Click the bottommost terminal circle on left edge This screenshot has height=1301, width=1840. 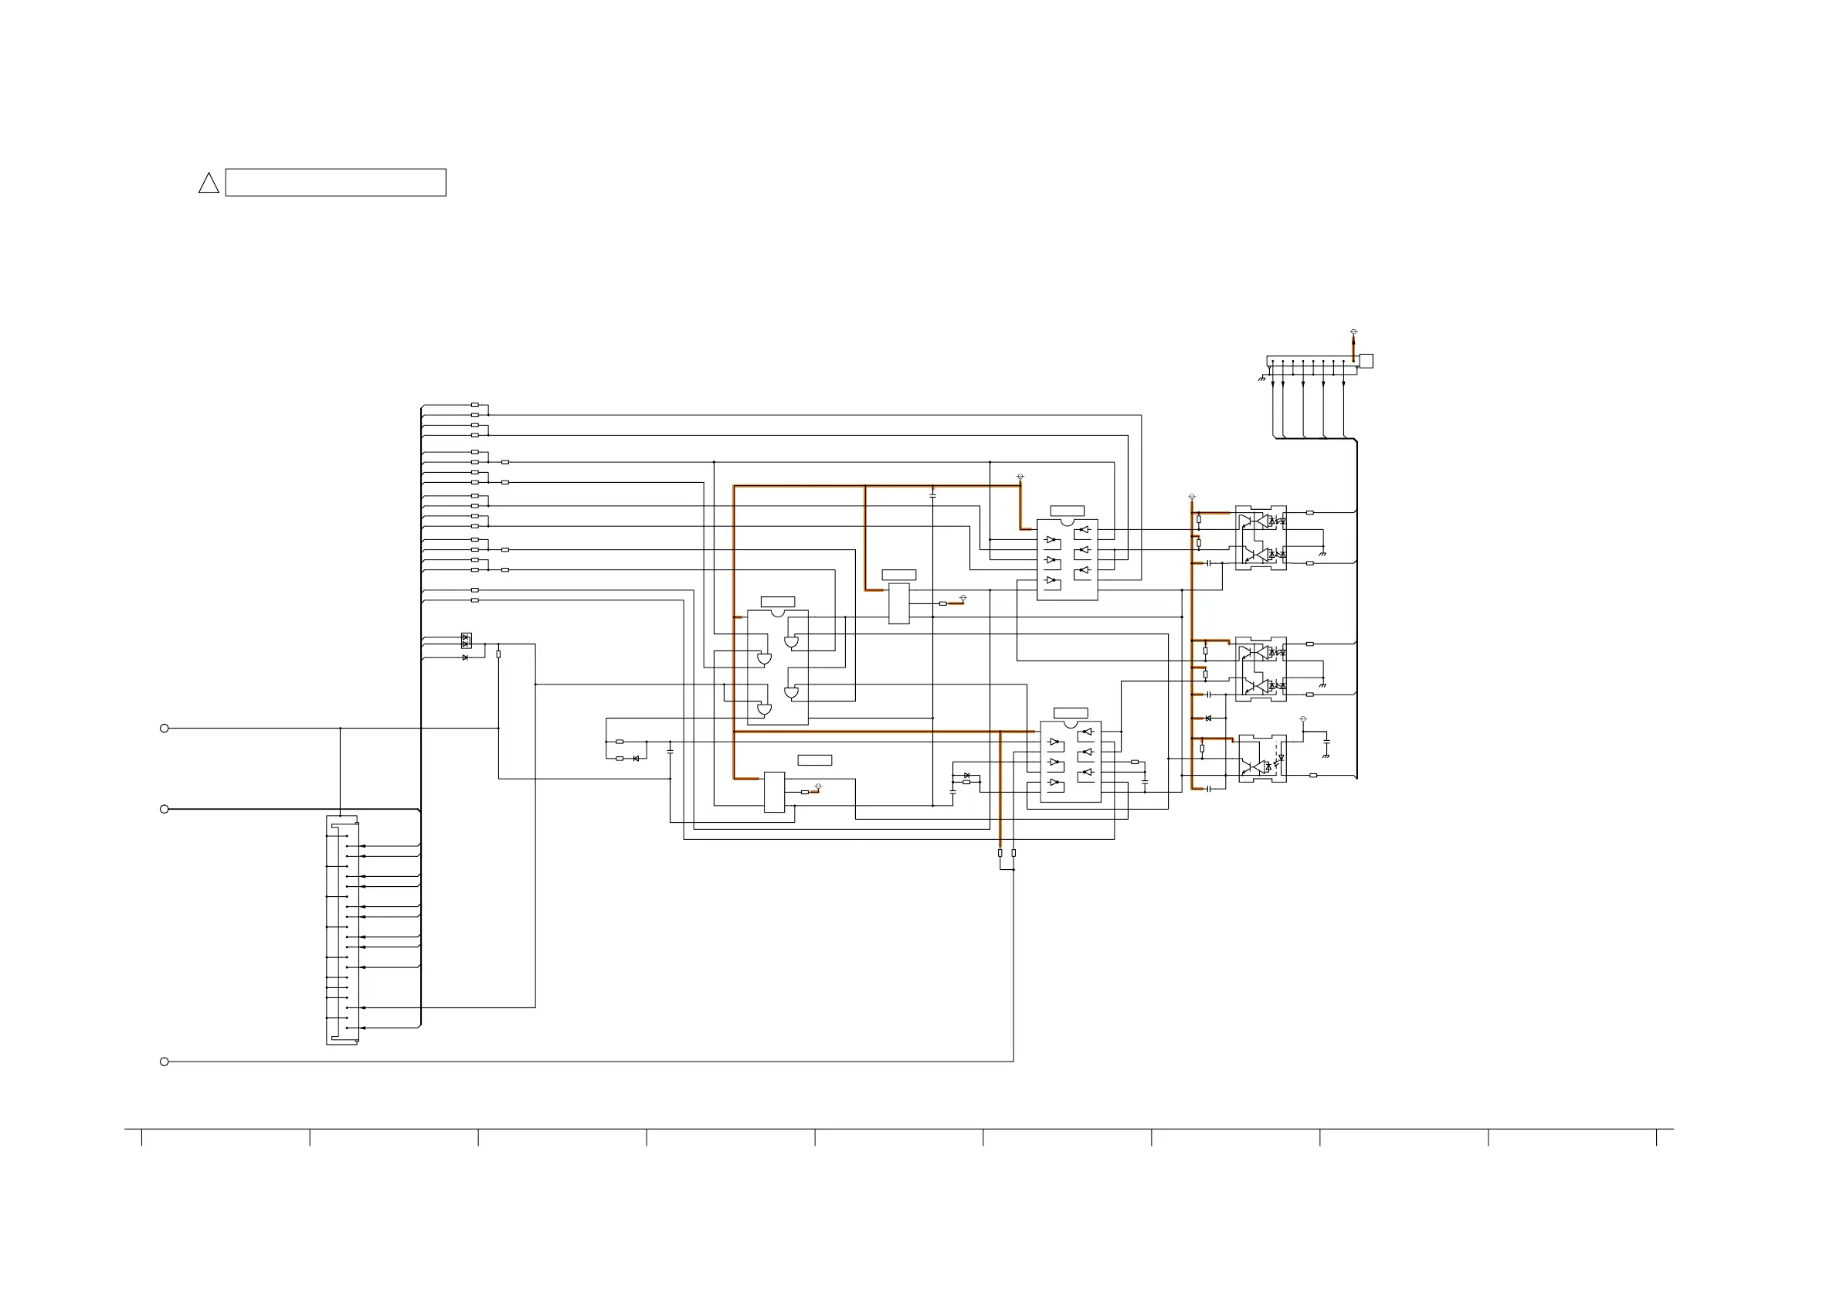165,1062
